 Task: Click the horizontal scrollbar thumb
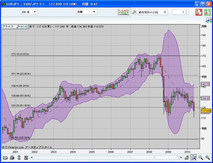click(x=154, y=157)
